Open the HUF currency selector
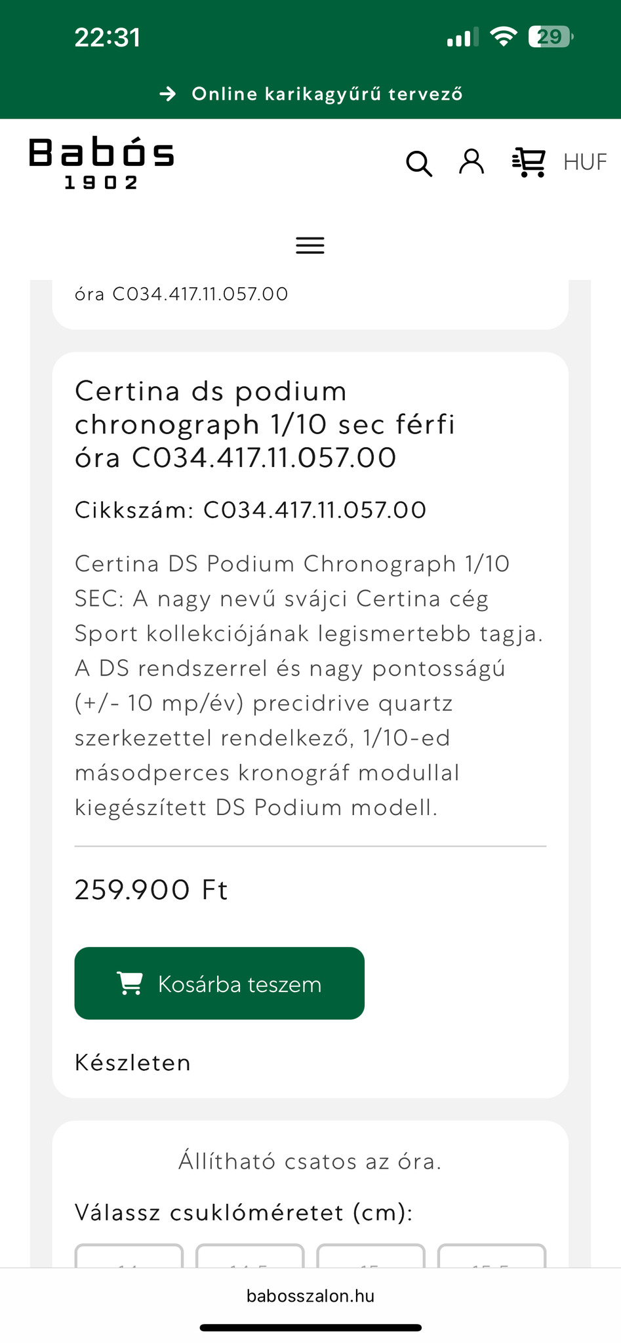 tap(585, 162)
